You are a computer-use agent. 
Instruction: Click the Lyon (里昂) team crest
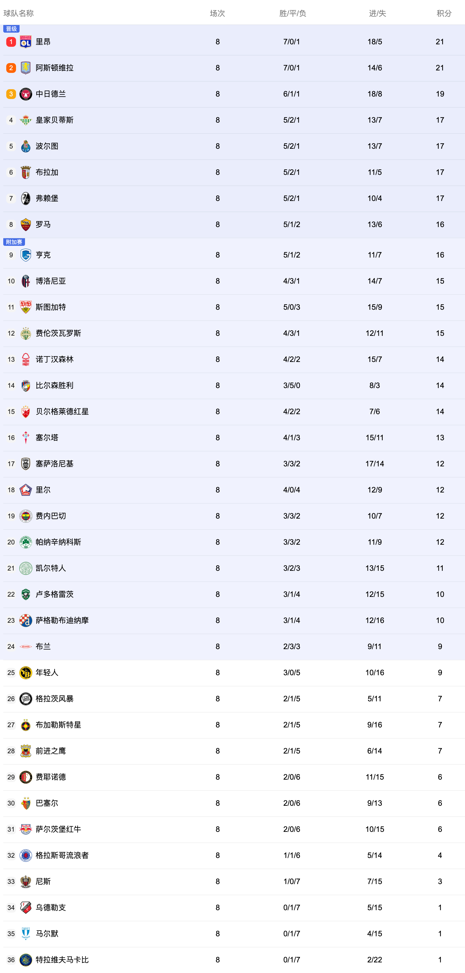(x=26, y=42)
